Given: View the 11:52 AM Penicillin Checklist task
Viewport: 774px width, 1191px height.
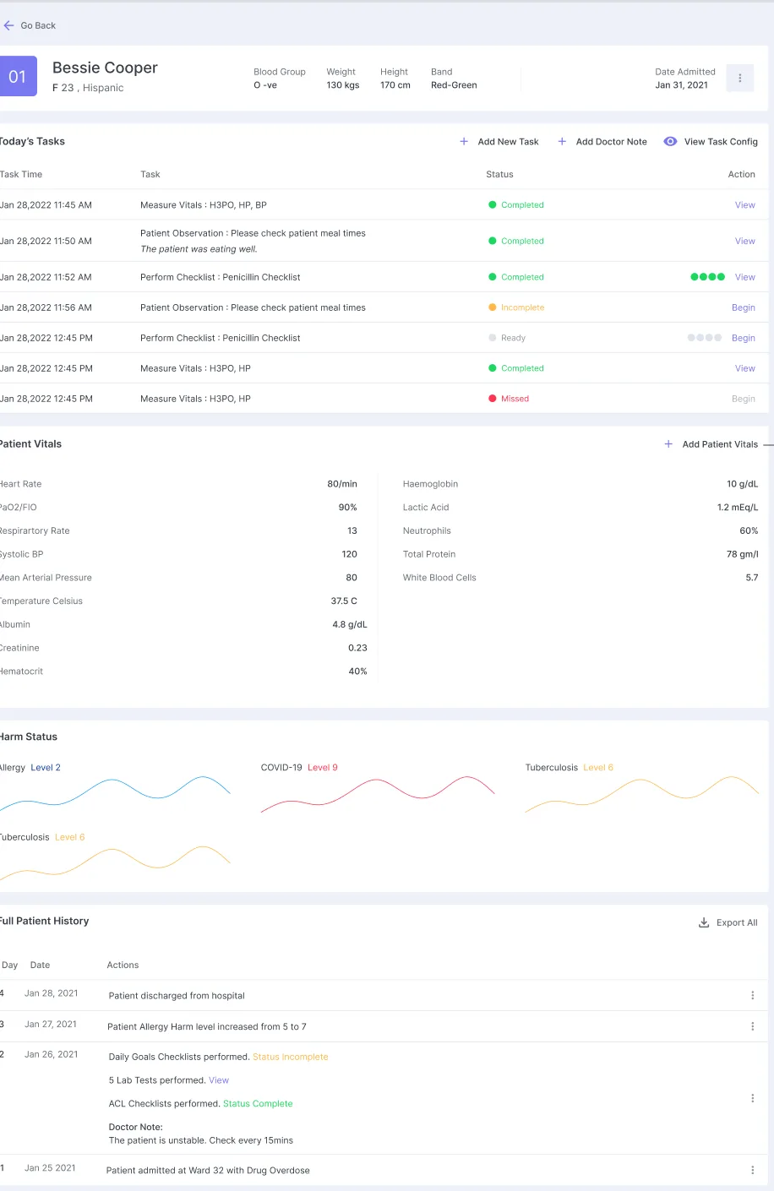Looking at the screenshot, I should [744, 277].
